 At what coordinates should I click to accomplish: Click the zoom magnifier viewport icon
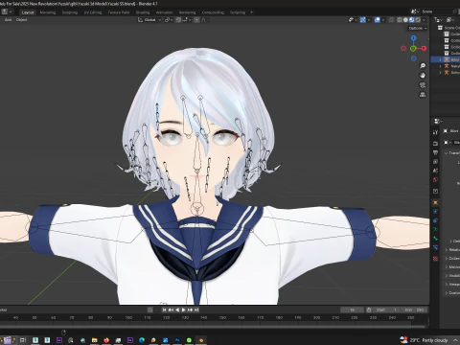[423, 66]
